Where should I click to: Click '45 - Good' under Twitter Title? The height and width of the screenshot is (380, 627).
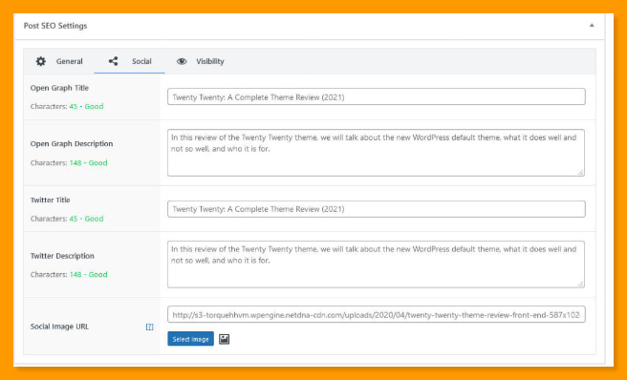click(x=86, y=219)
